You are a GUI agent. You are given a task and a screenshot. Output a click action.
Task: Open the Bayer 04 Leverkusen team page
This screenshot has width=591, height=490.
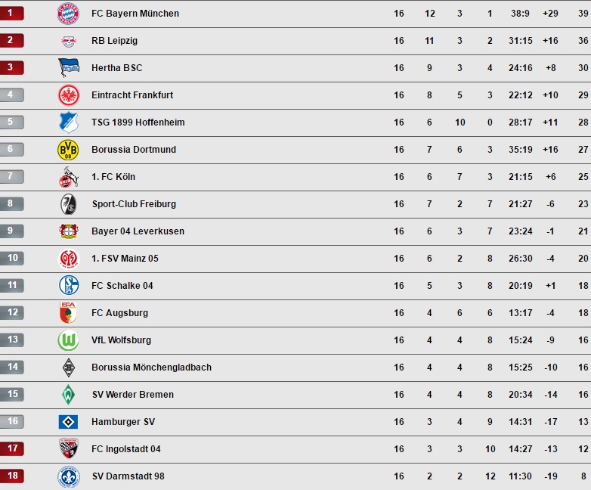[x=138, y=231]
